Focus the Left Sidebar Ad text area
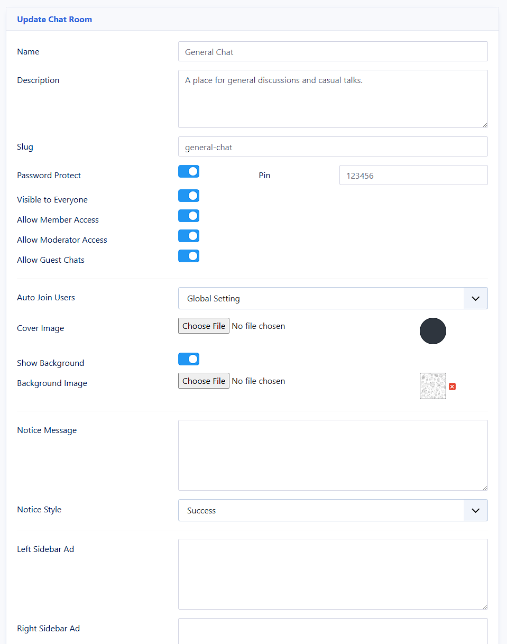Screen dimensions: 507x644 pyautogui.click(x=333, y=574)
